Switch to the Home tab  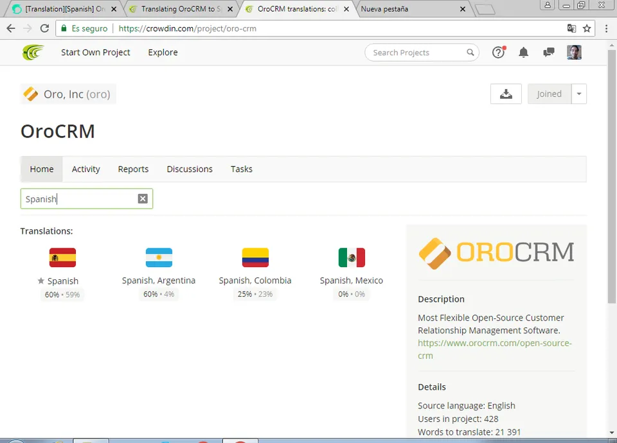click(42, 169)
